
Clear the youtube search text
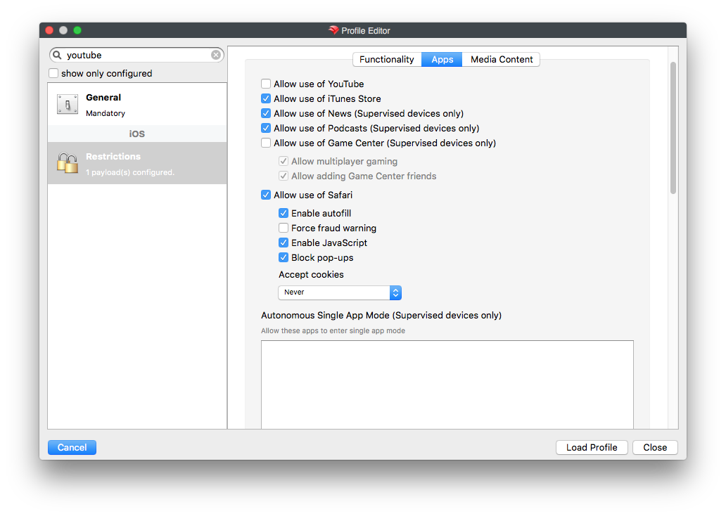(x=216, y=55)
